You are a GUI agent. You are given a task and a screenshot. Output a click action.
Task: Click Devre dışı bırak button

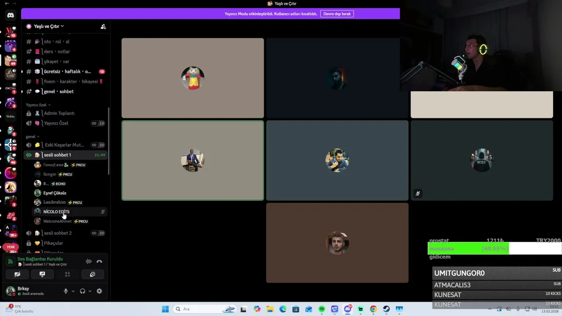337,14
